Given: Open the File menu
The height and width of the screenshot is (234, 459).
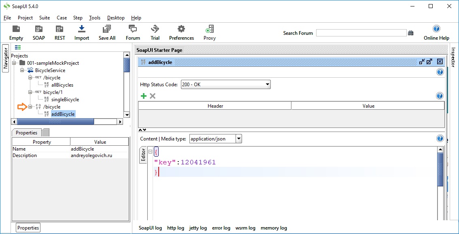Looking at the screenshot, I should point(7,18).
